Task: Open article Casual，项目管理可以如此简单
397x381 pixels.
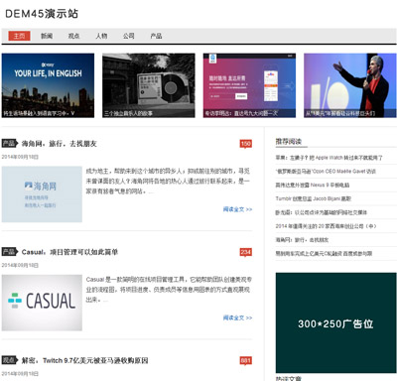Action: (69, 252)
